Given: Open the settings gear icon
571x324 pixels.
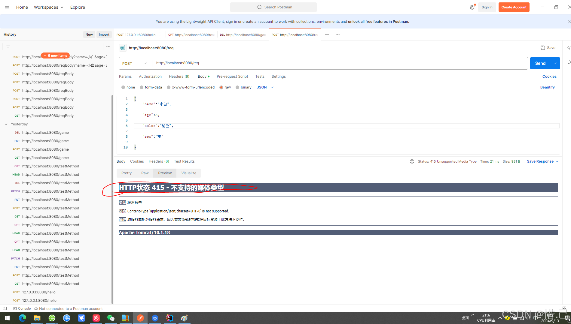Looking at the screenshot, I should pyautogui.click(x=472, y=7).
